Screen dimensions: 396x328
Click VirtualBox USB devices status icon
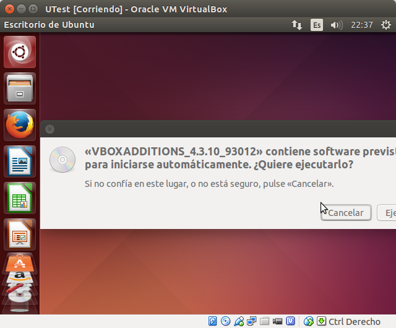[x=239, y=321]
